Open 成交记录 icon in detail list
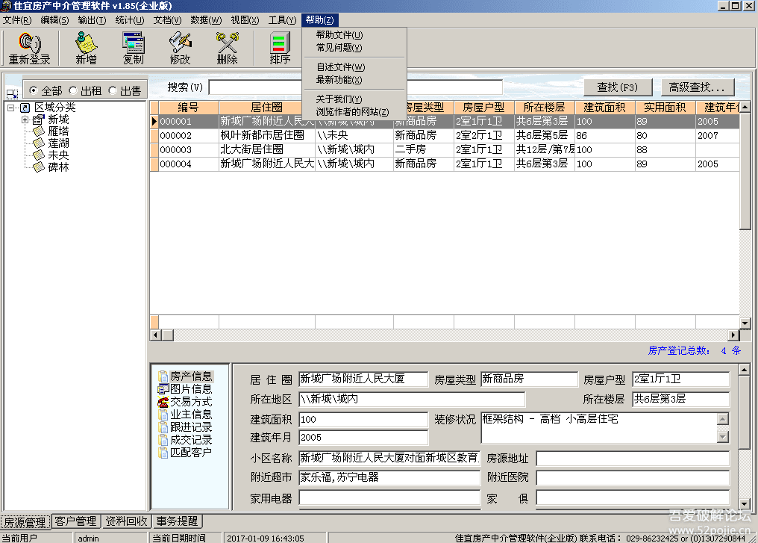758x543 pixels. (163, 439)
